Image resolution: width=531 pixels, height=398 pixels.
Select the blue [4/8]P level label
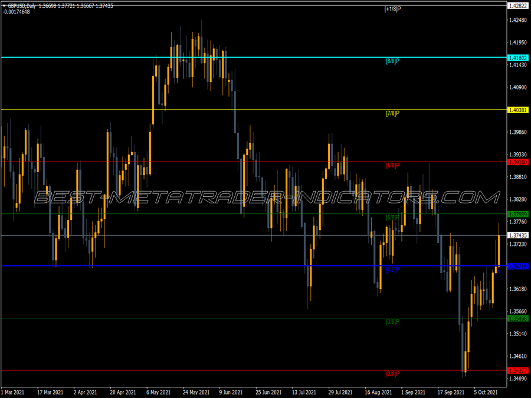(x=392, y=269)
